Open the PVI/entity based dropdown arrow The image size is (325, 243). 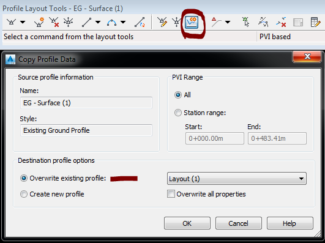(228, 22)
